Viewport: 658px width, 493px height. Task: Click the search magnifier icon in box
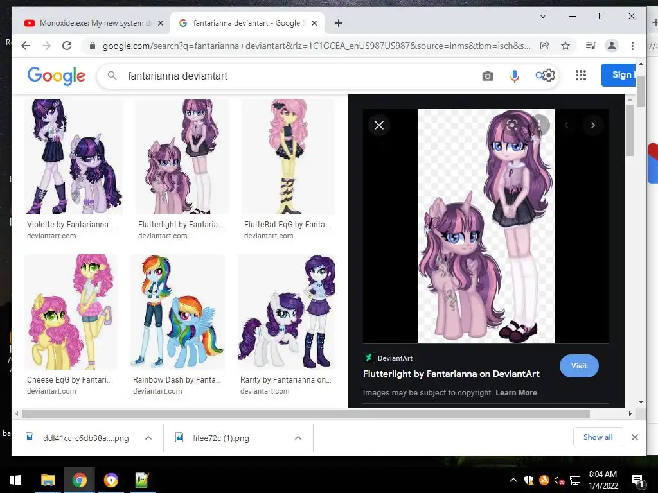112,76
